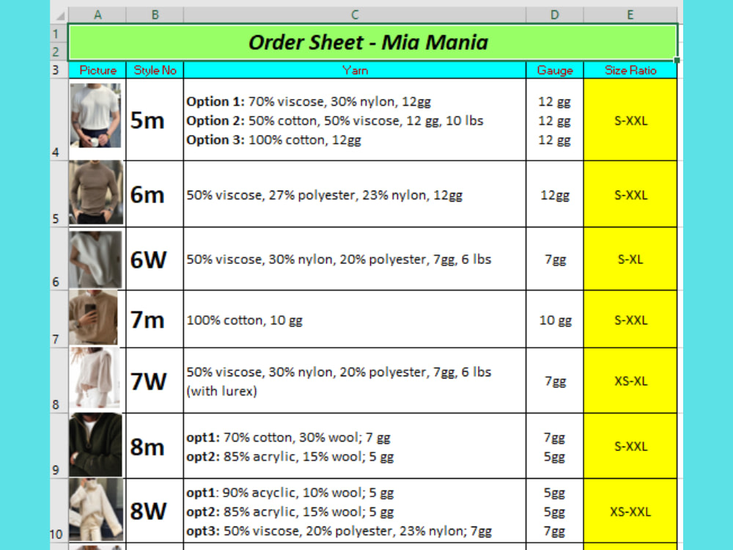The width and height of the screenshot is (733, 550).
Task: Click the Style No header cell
Action: pyautogui.click(x=155, y=70)
